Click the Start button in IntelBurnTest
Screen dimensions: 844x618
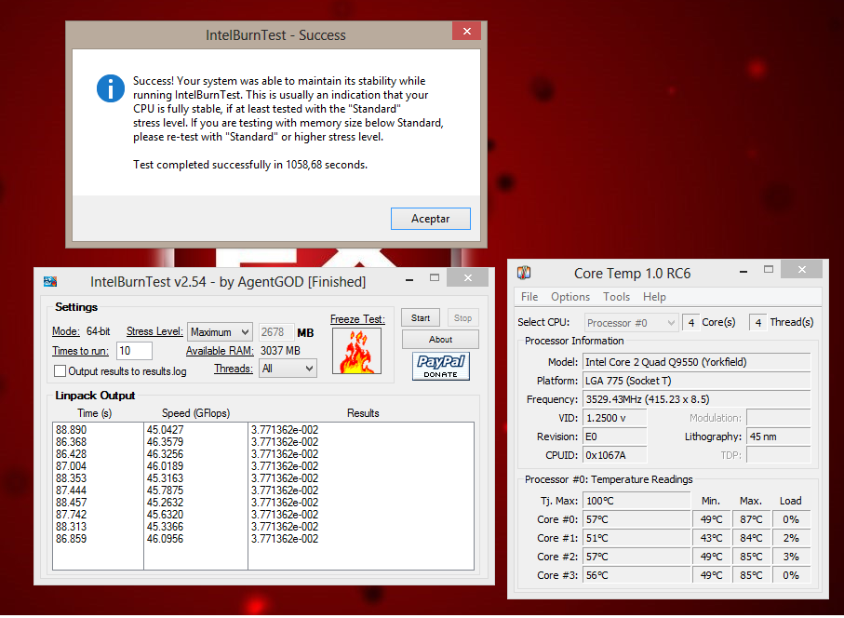pyautogui.click(x=421, y=318)
